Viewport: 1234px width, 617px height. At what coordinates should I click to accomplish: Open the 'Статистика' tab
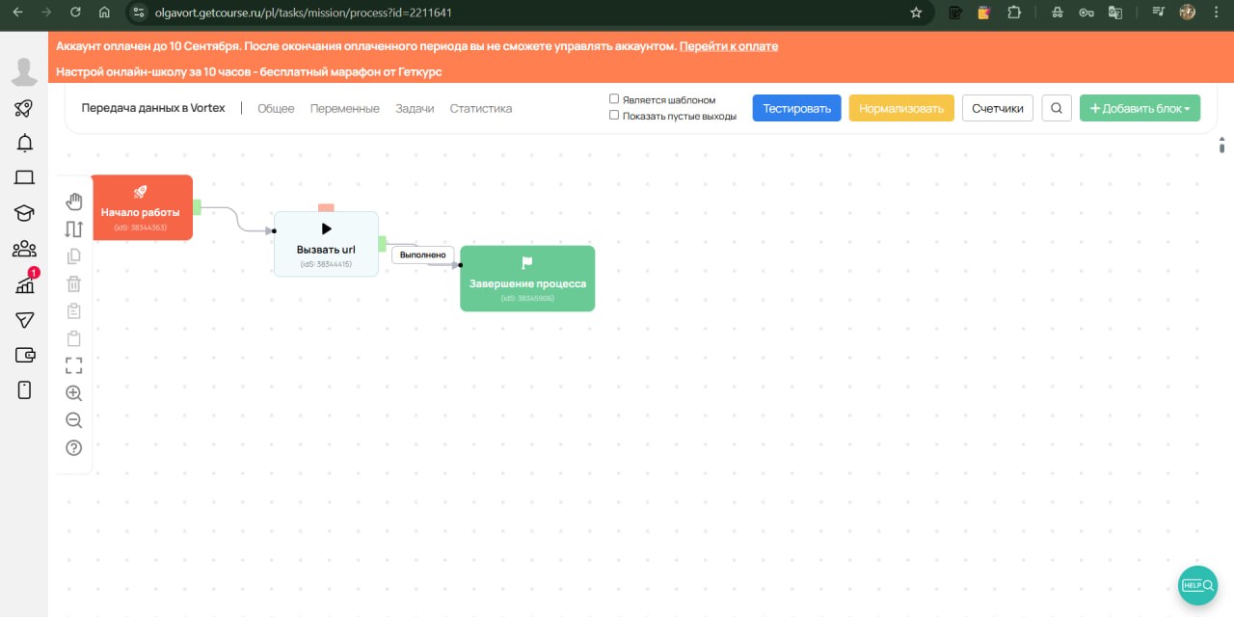(480, 109)
